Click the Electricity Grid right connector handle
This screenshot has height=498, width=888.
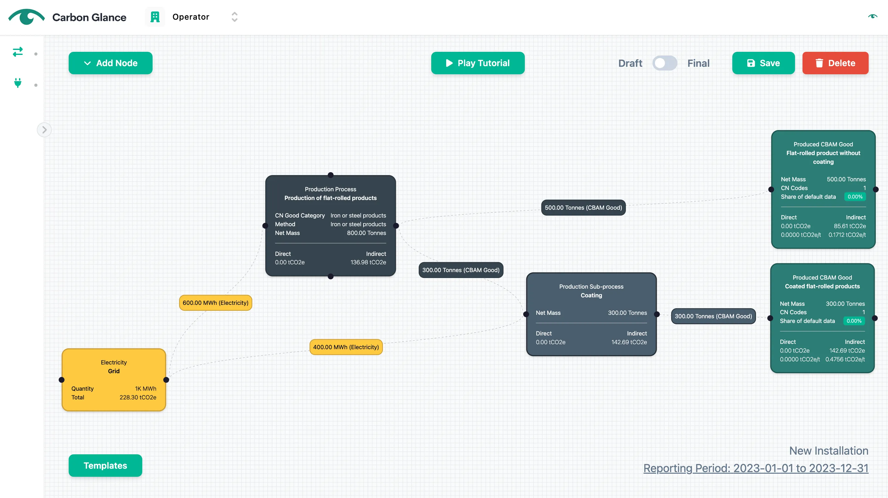166,380
